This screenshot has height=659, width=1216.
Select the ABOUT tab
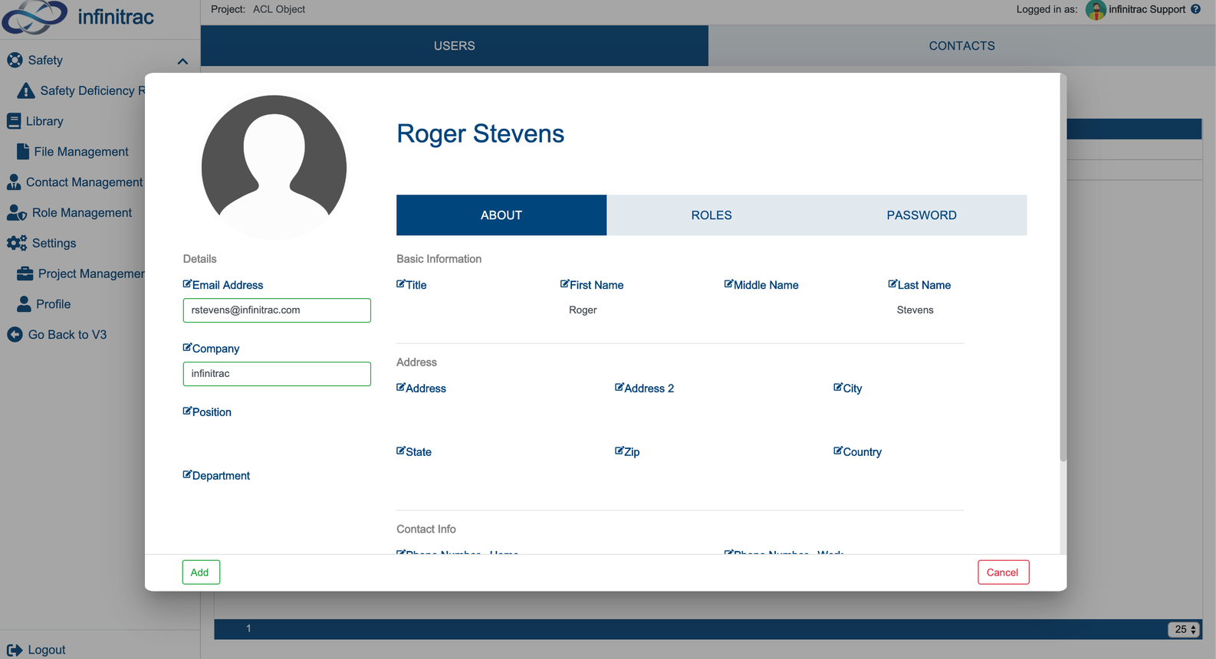[x=501, y=215]
